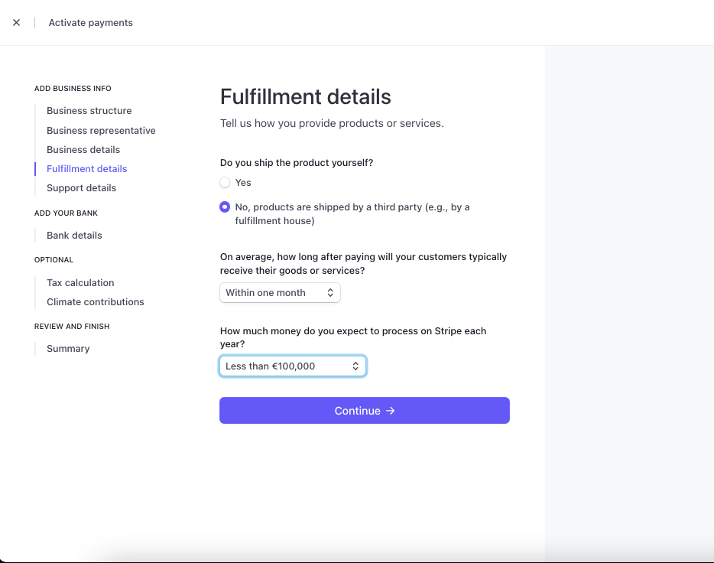714x563 pixels.
Task: Open Business representative section
Action: click(101, 131)
